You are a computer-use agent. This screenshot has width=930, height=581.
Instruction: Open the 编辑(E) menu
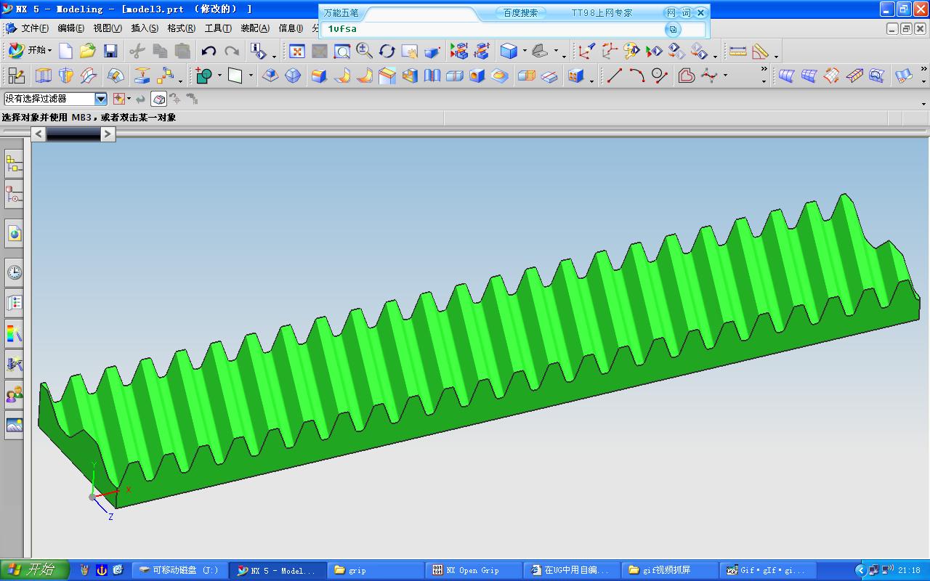tap(70, 28)
